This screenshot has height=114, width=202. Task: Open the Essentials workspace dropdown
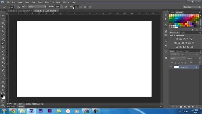[x=192, y=7]
